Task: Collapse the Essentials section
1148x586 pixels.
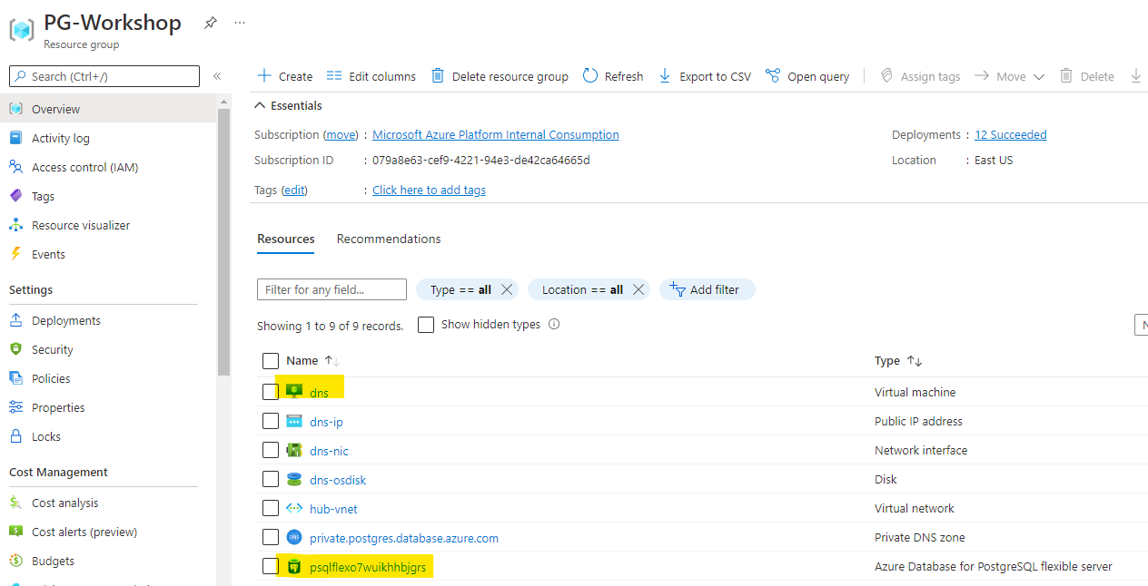Action: point(261,106)
